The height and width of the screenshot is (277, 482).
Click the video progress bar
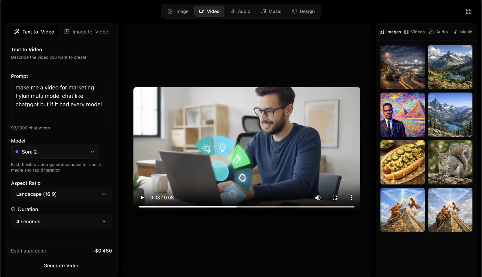coord(247,207)
